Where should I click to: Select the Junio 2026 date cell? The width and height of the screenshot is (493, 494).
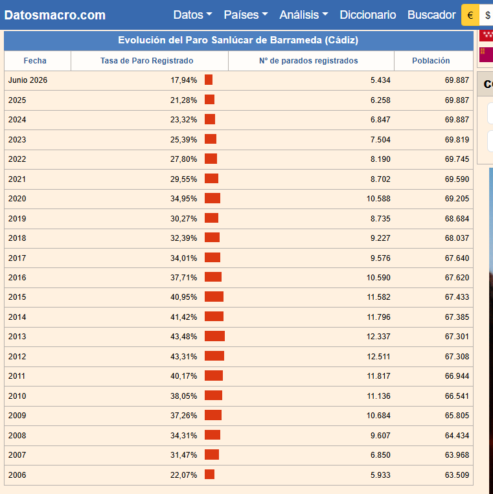point(28,80)
